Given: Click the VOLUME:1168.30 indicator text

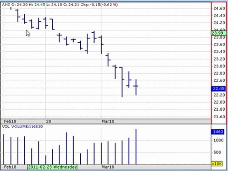Looking at the screenshot, I should pyautogui.click(x=27, y=126).
